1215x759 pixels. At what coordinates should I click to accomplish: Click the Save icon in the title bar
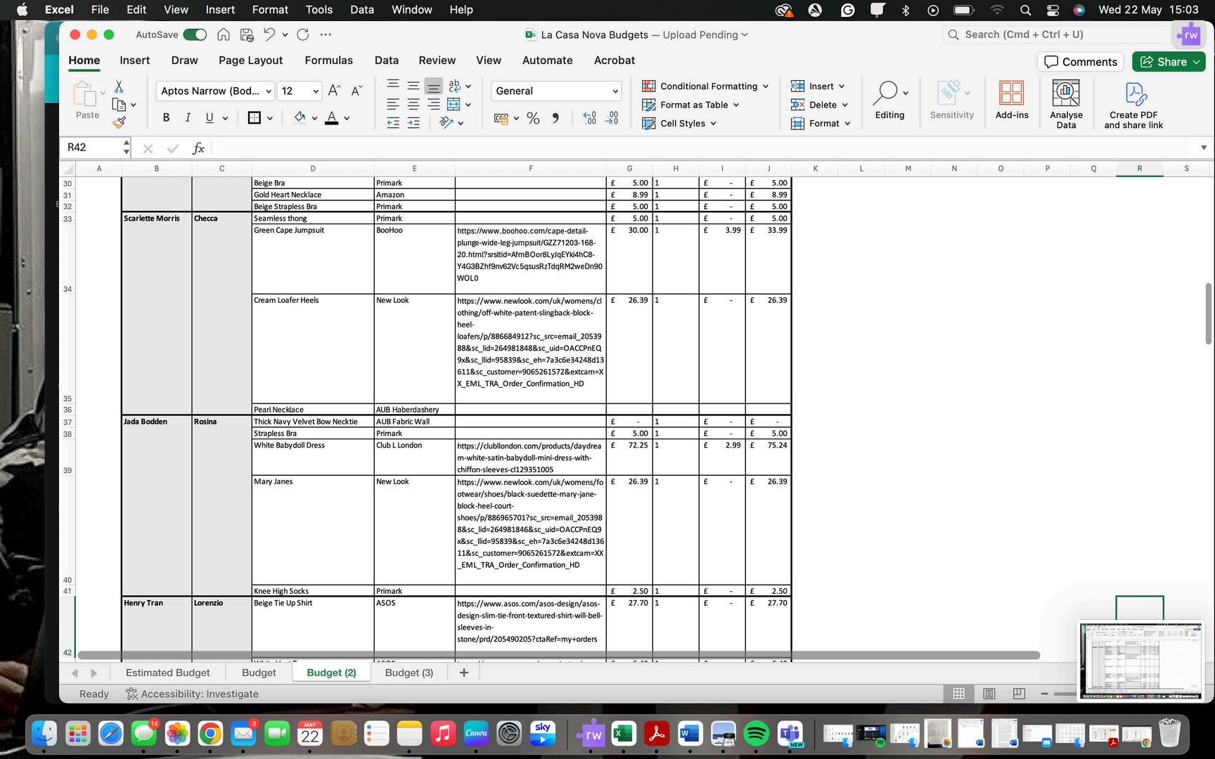pos(246,34)
